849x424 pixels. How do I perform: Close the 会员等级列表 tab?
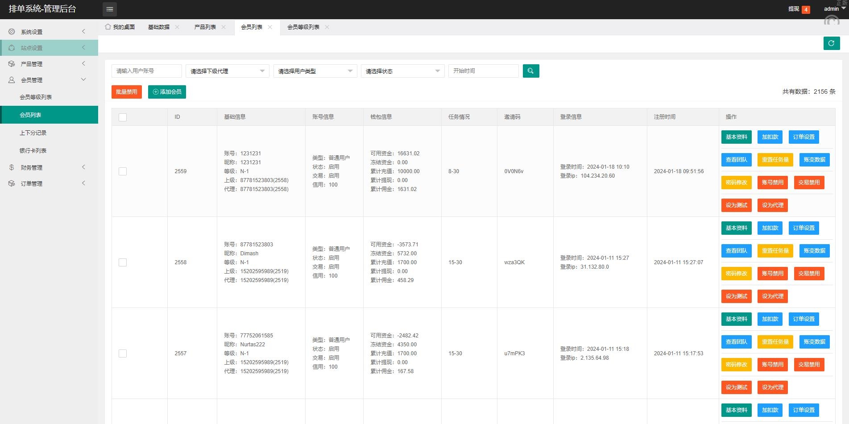[x=327, y=27]
